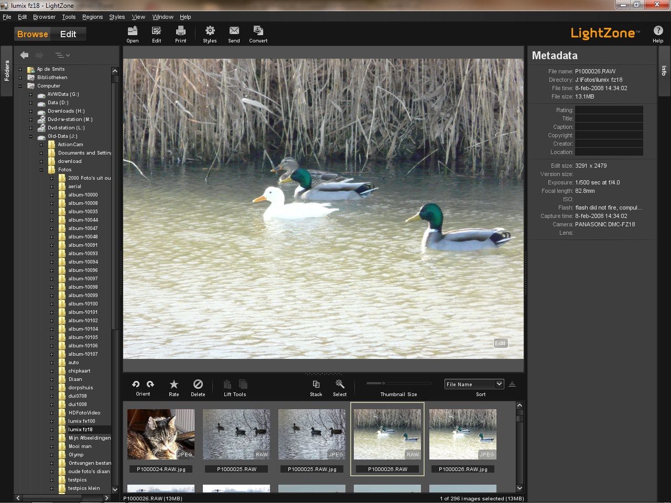Go back using the folder back arrow
The width and height of the screenshot is (671, 503).
tap(24, 54)
